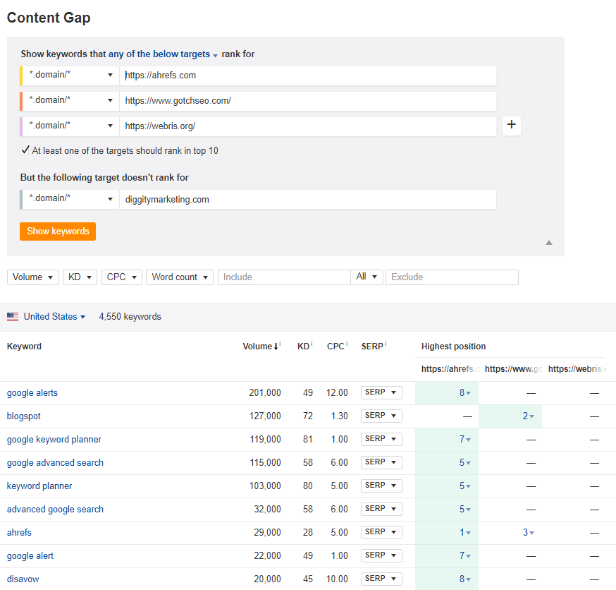Focus the webris.org target field
Screen dimensions: 616x590
click(x=308, y=126)
